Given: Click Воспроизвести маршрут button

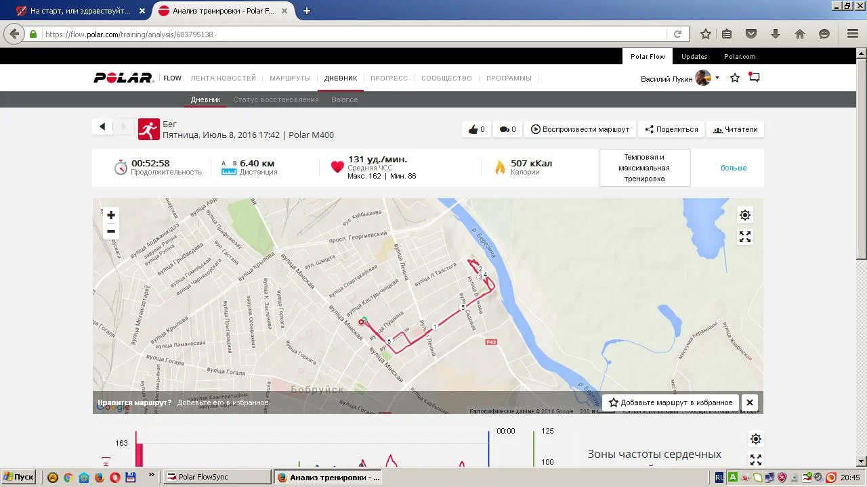Looking at the screenshot, I should point(580,129).
